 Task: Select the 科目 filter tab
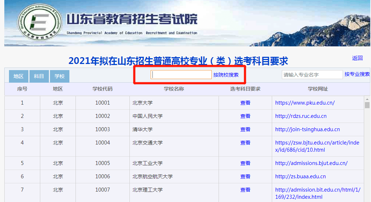39,76
